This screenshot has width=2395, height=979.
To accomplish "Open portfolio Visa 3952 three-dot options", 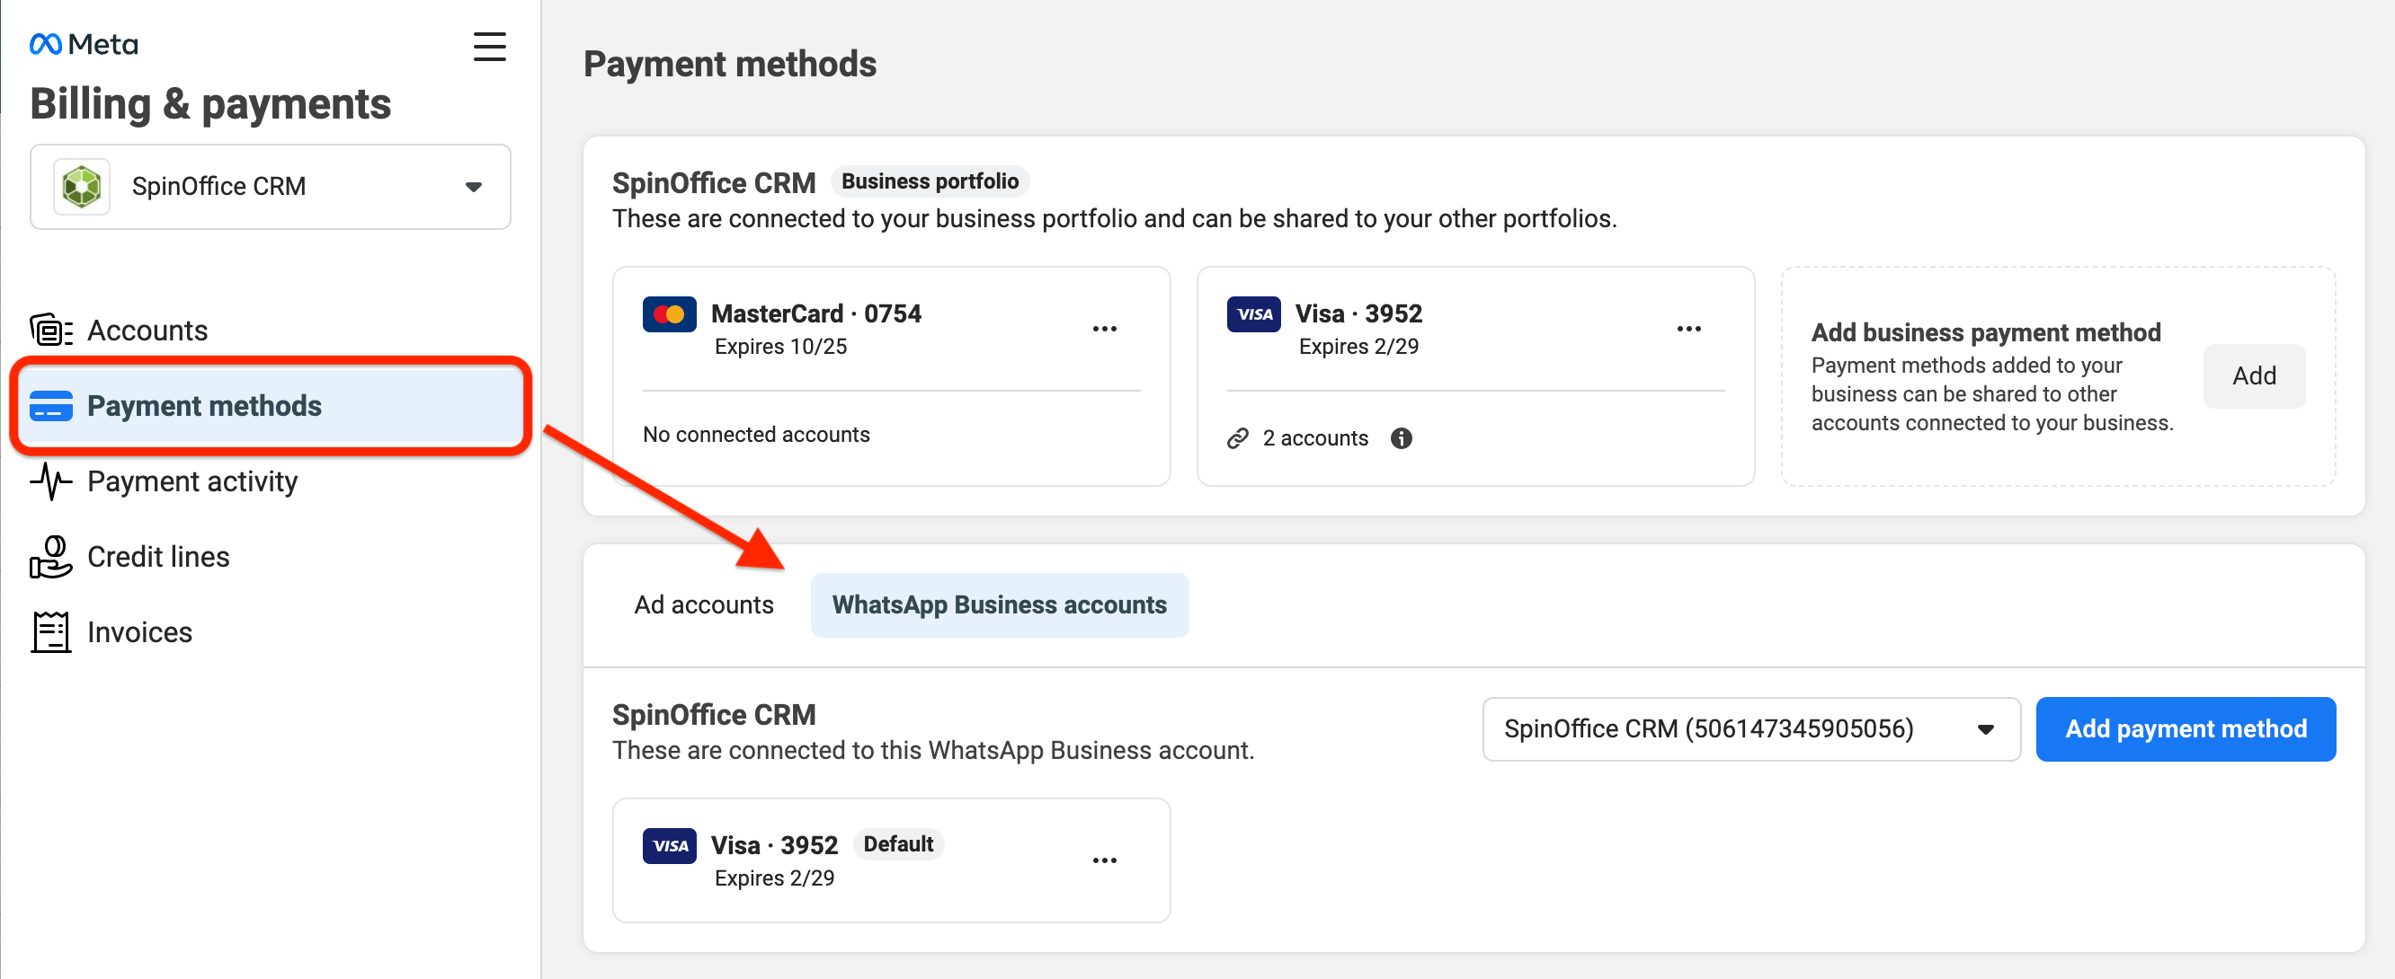I will point(1687,329).
